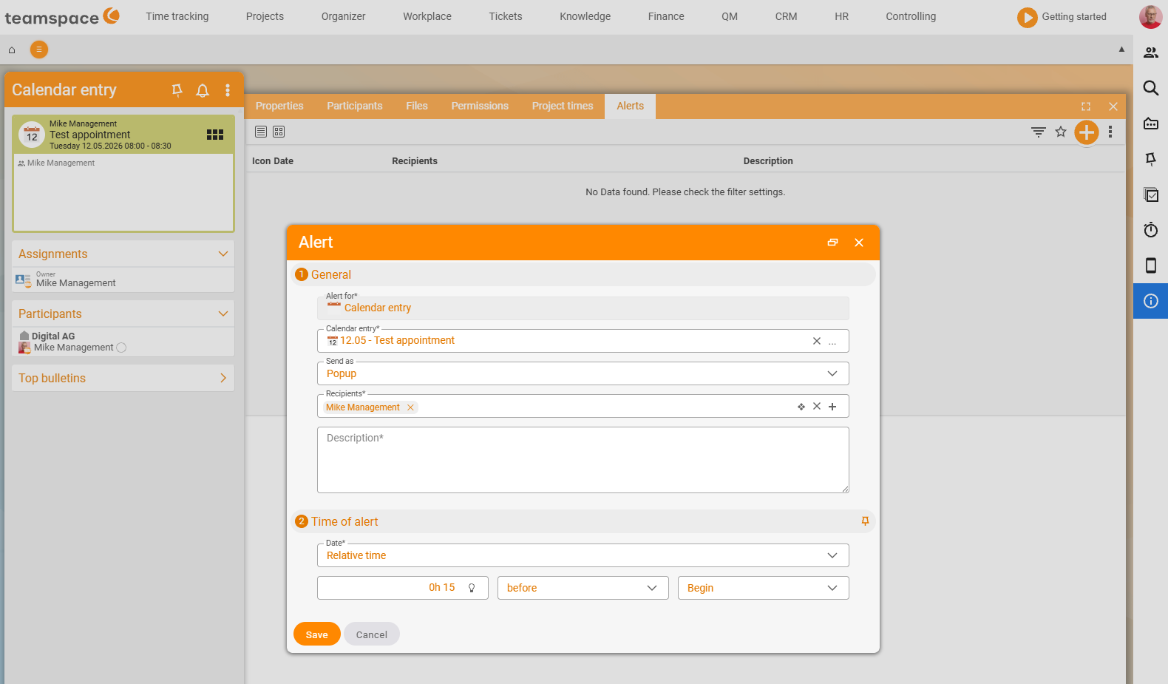This screenshot has height=684, width=1168.
Task: Click the move icon in Recipients field
Action: click(801, 407)
